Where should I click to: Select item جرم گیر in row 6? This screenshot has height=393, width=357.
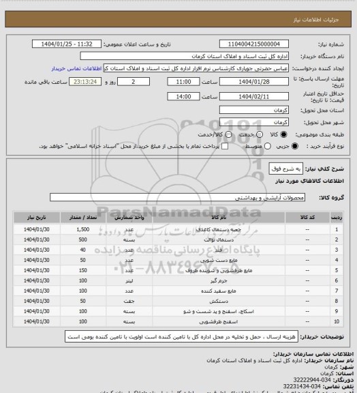[x=219, y=280]
